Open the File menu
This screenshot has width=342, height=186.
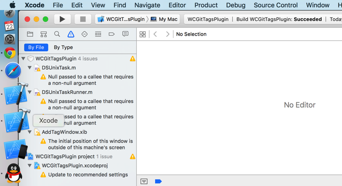pyautogui.click(x=58, y=5)
